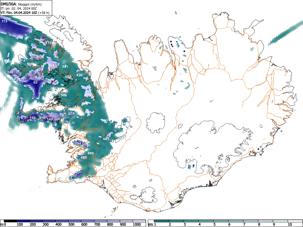Image resolution: width=303 pixels, height=227 pixels.
Task: Click the visibility value 113 on the map
Action: tap(4, 21)
